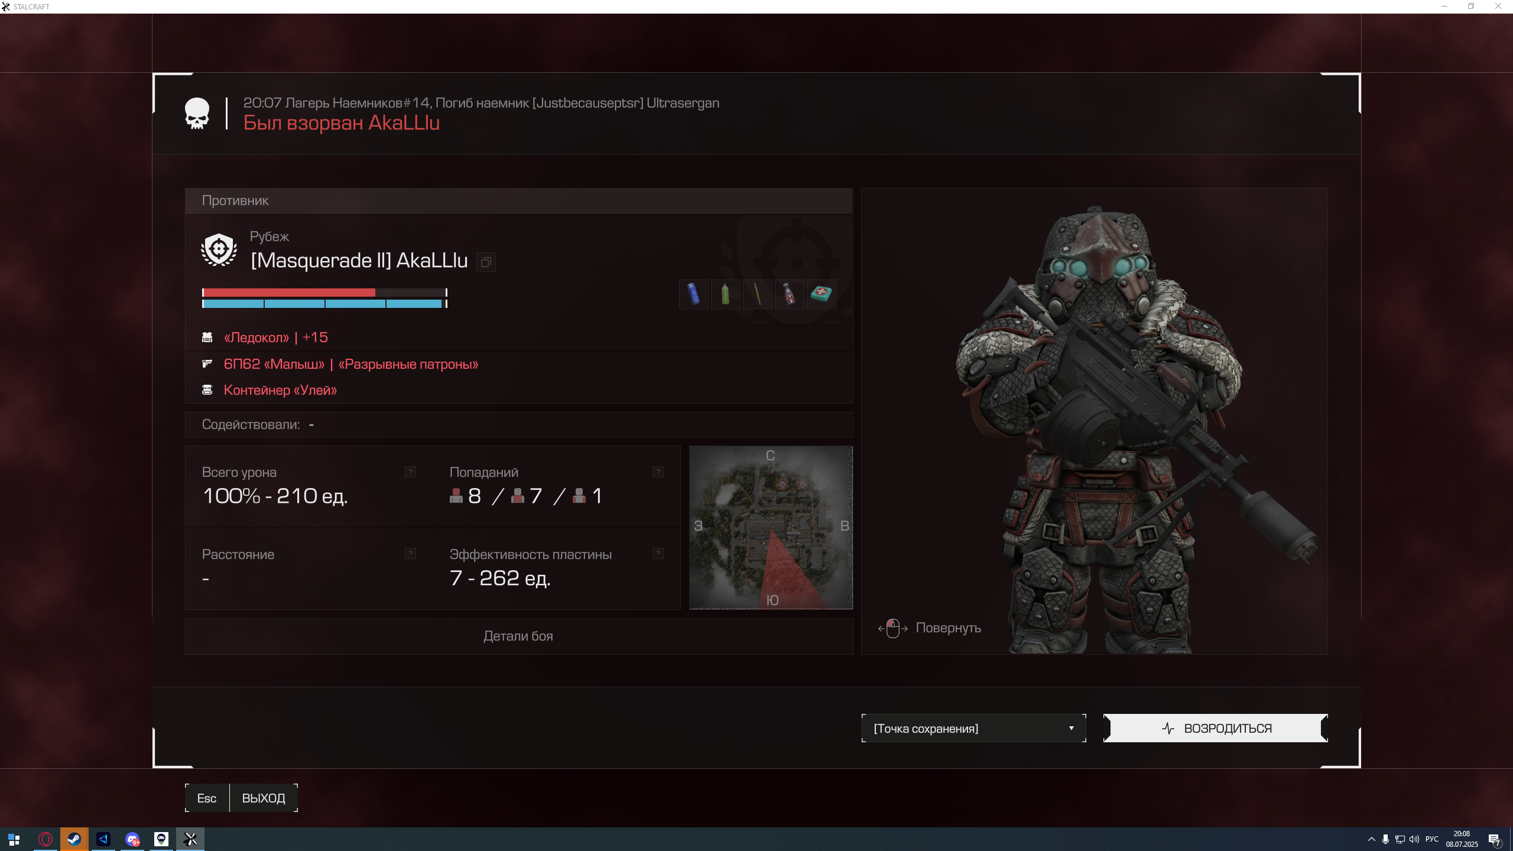Click the yellow stick item icon
Screen dimensions: 1513x851
tap(758, 294)
